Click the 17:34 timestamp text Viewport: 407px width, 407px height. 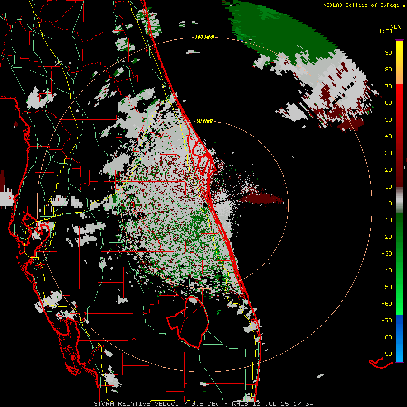(x=303, y=404)
